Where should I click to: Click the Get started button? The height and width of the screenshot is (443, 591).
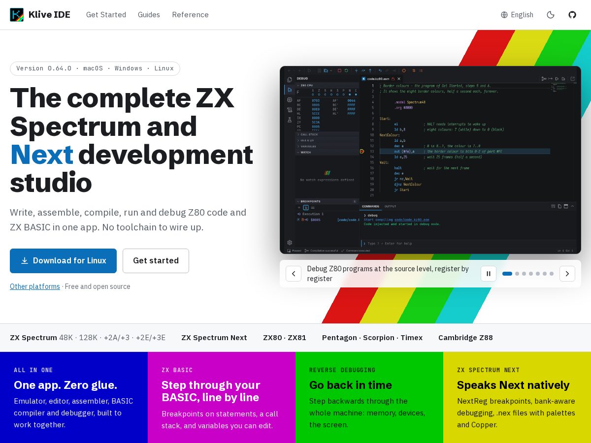[156, 261]
